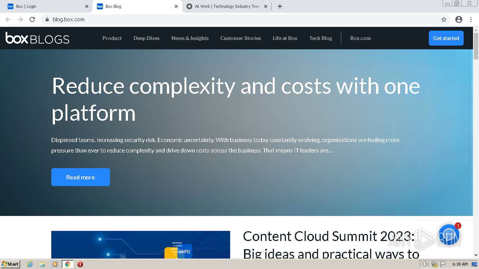Close the At Work Technology Industry tab
479x269 pixels.
pyautogui.click(x=266, y=6)
